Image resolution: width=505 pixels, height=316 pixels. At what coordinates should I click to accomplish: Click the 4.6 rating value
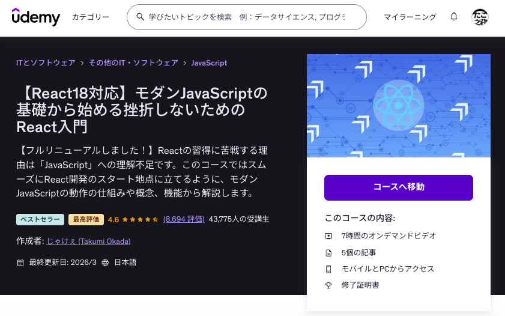click(x=113, y=220)
